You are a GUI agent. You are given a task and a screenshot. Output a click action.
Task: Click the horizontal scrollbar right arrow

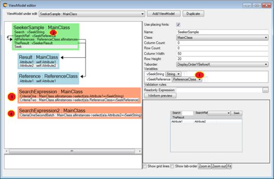tap(140, 151)
